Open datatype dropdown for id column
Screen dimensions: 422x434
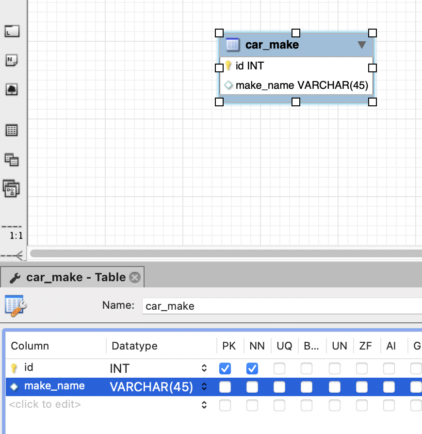pos(204,368)
